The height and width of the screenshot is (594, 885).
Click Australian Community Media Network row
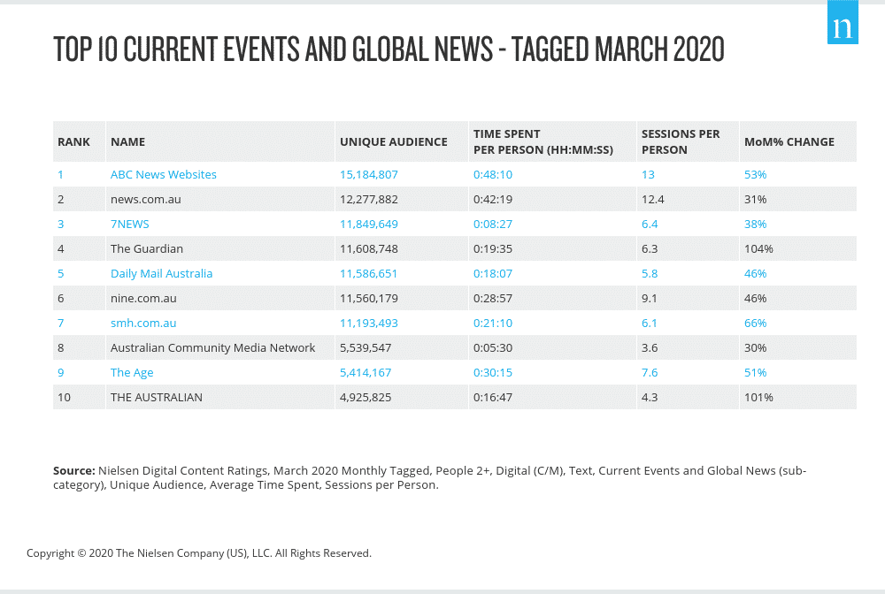[x=212, y=347]
